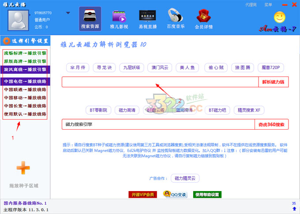The width and height of the screenshot is (300, 214).
Task: Click the 选择引擎设置 panel header
Action: [x=26, y=41]
